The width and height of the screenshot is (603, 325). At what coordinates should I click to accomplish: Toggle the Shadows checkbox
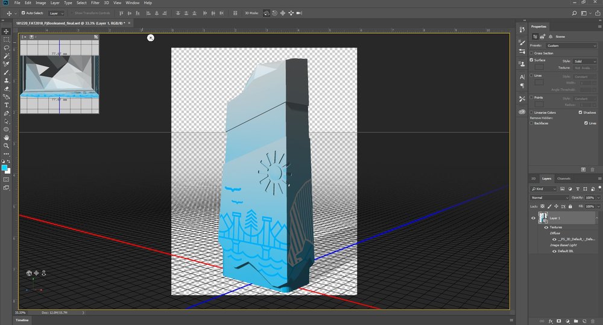tap(581, 113)
